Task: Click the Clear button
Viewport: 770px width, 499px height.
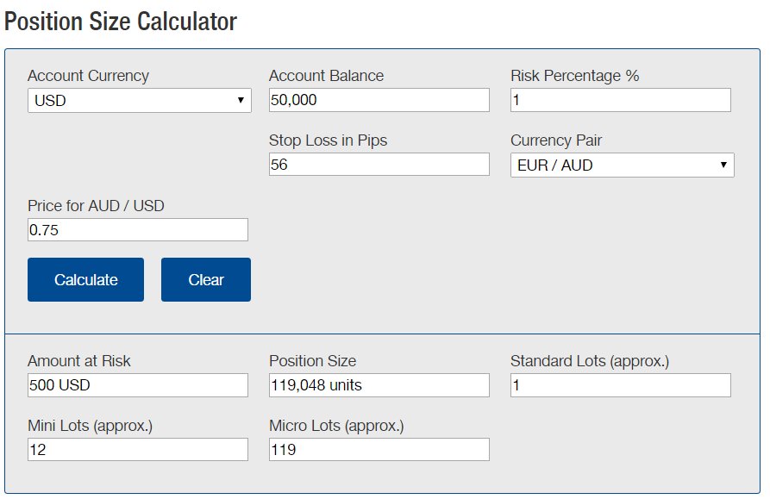Action: click(x=206, y=280)
